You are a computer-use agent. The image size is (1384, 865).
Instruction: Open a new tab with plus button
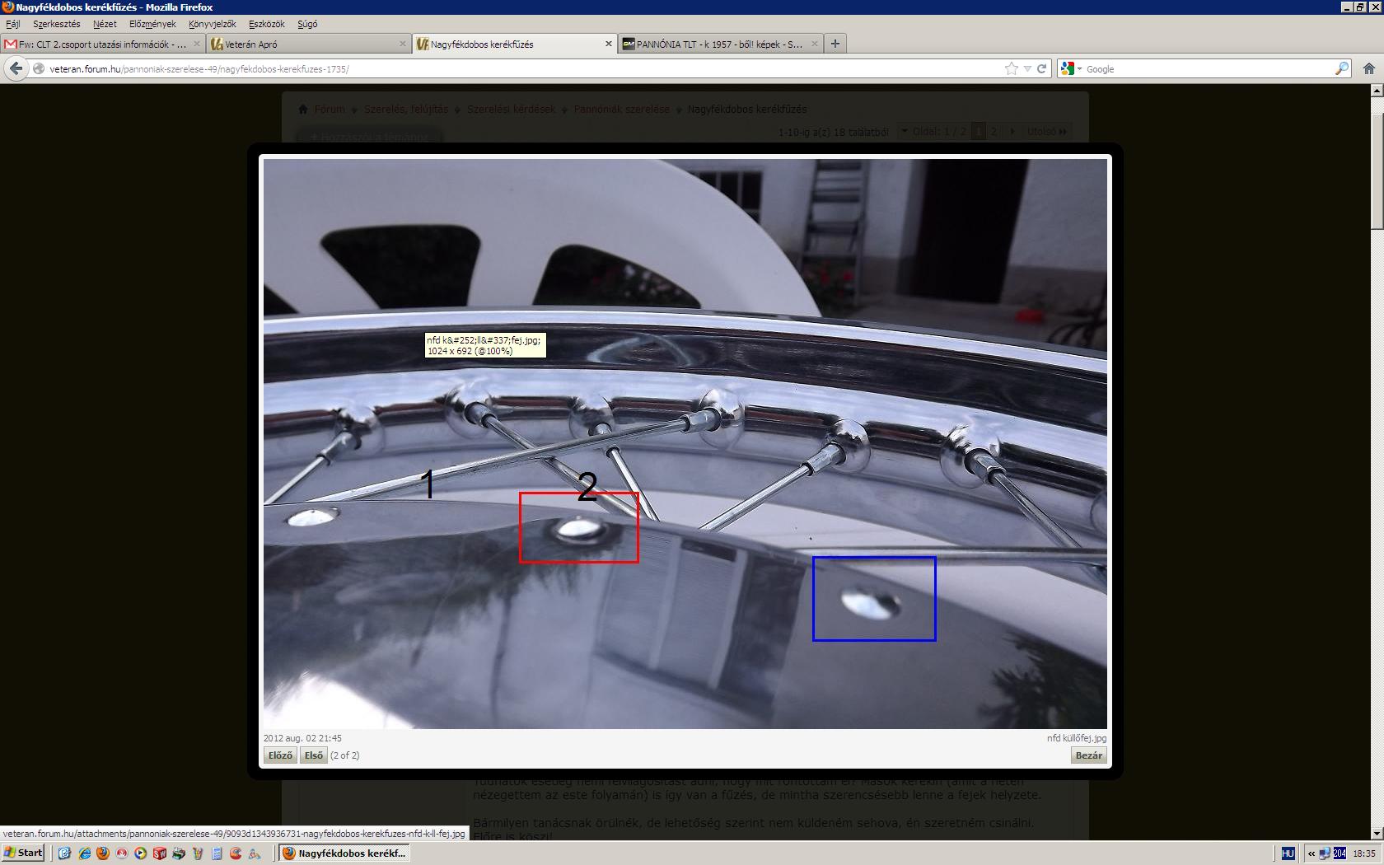[x=835, y=44]
